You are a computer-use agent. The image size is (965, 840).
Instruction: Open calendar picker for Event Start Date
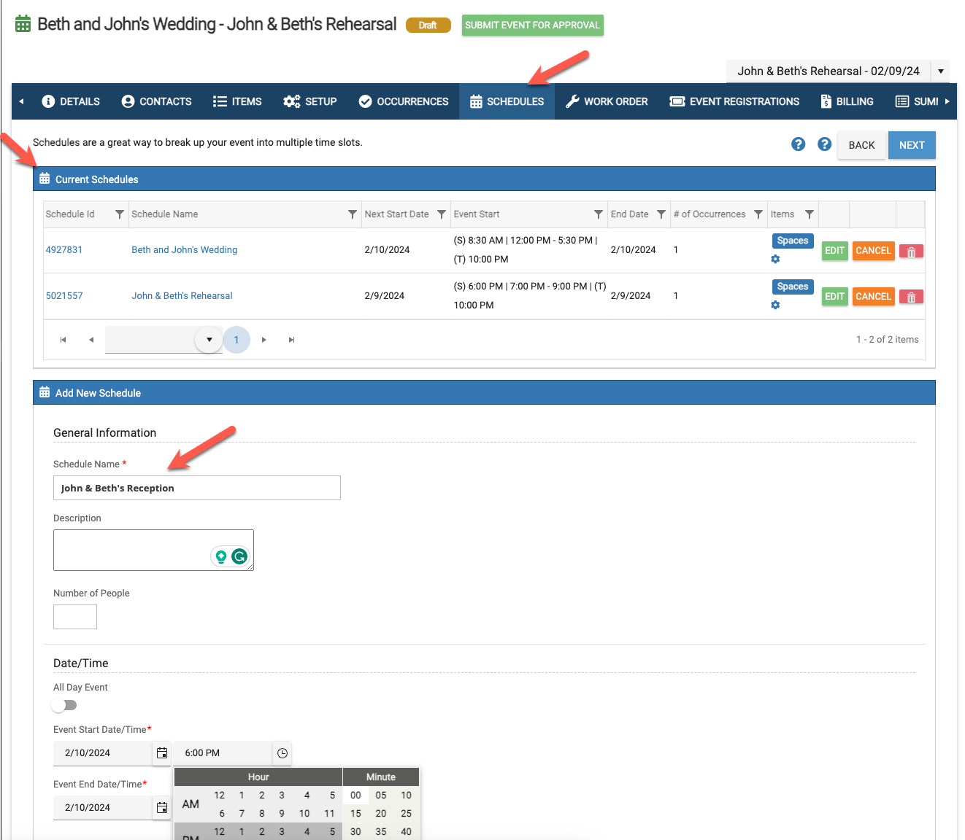[162, 753]
